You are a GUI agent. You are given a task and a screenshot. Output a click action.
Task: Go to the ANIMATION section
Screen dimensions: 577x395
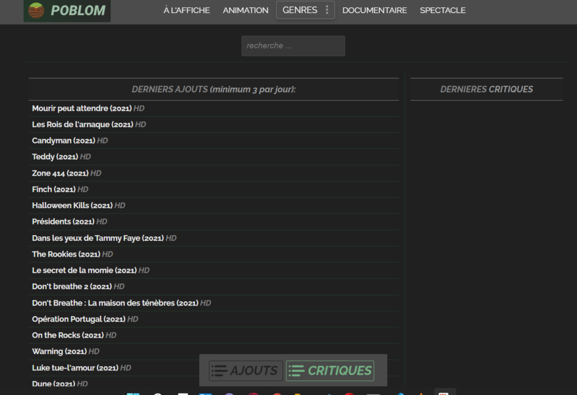click(246, 10)
